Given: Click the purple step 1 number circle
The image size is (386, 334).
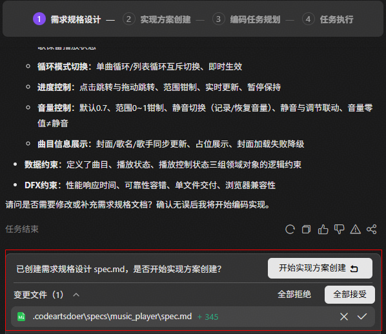Looking at the screenshot, I should 39,19.
